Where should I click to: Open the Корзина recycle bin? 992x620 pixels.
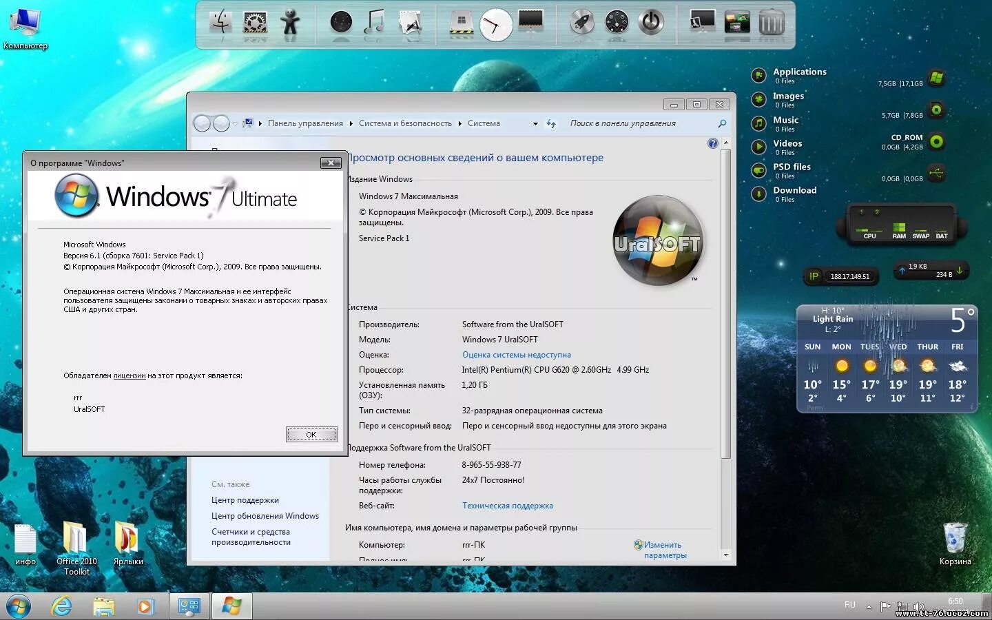coord(955,544)
